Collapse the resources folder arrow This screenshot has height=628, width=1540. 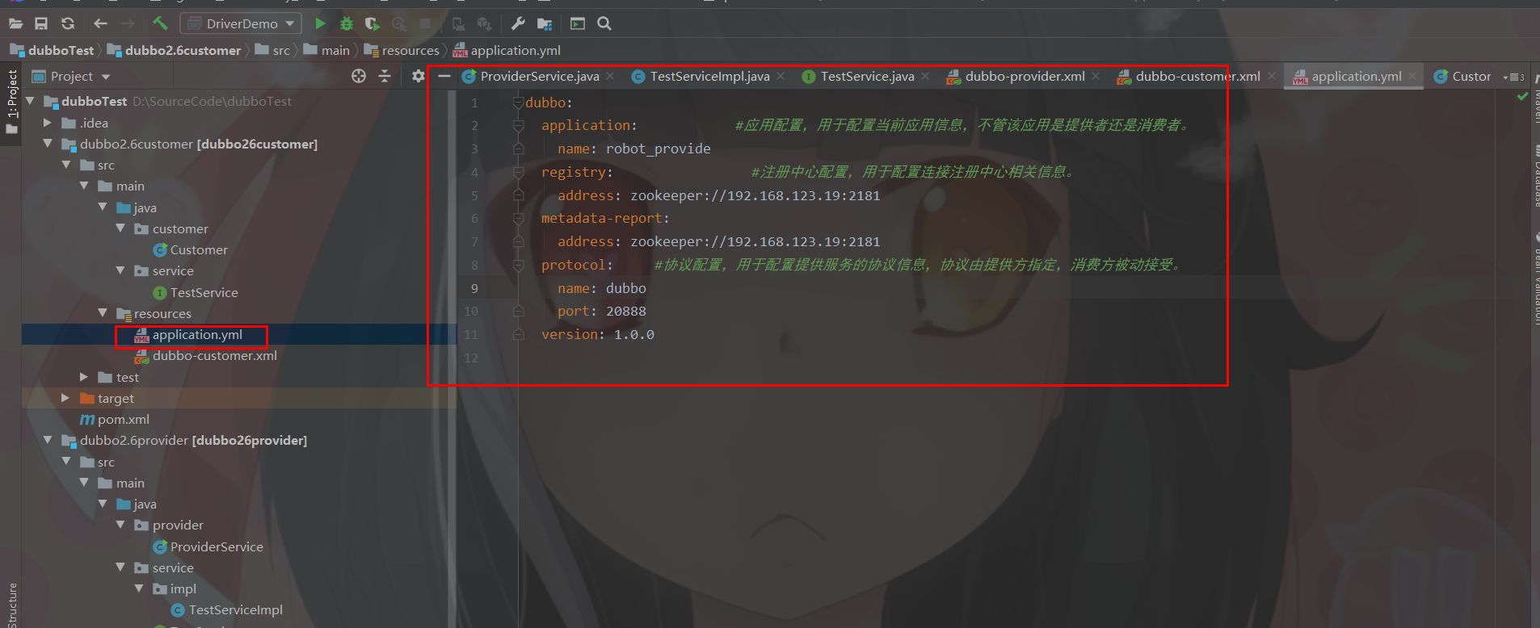tap(103, 313)
